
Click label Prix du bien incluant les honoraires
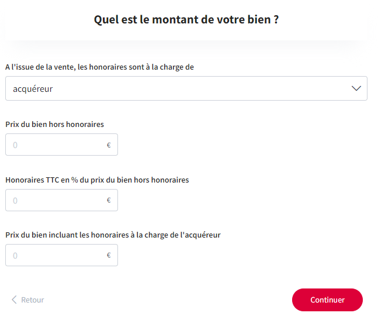(113, 235)
